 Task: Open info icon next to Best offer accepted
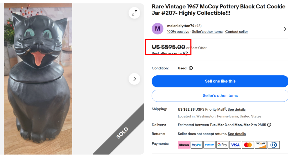(186, 53)
